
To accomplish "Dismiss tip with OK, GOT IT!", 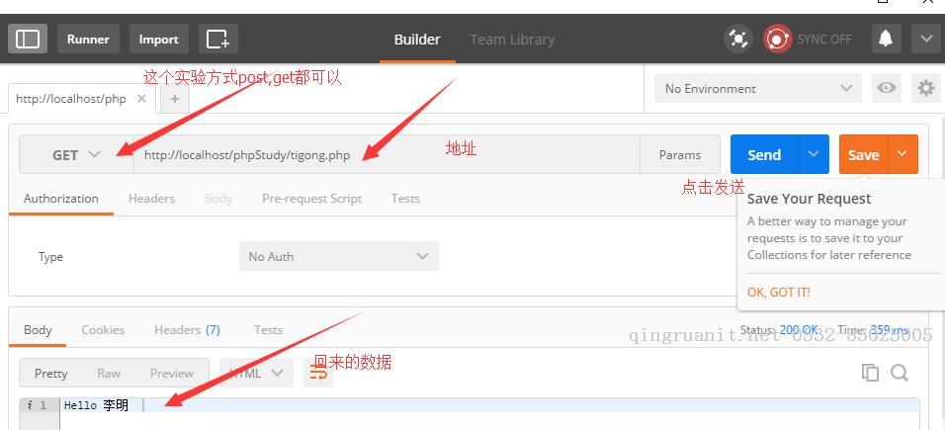I will 779,293.
